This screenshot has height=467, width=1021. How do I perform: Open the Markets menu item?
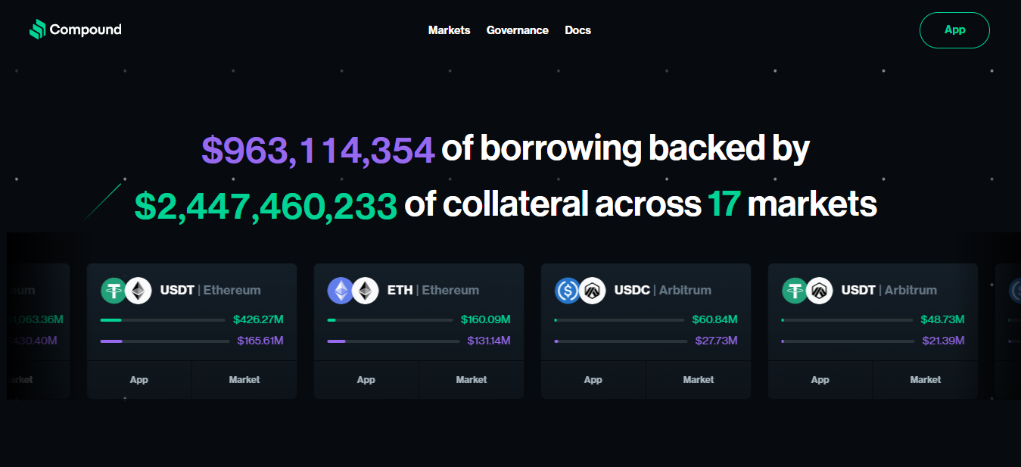[449, 30]
